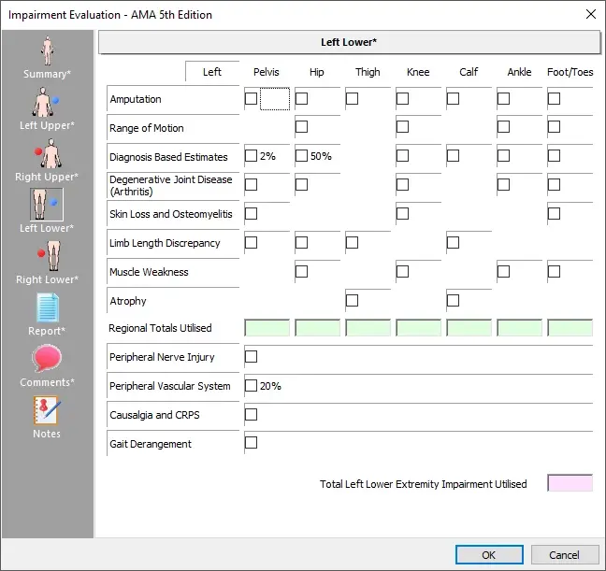The image size is (606, 571).
Task: Enable Muscle Weakness for Ankle
Action: pyautogui.click(x=503, y=272)
